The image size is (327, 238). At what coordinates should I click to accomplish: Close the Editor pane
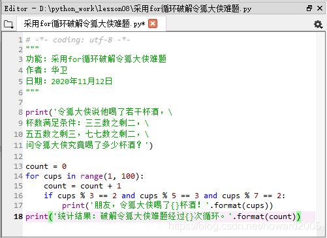point(320,8)
